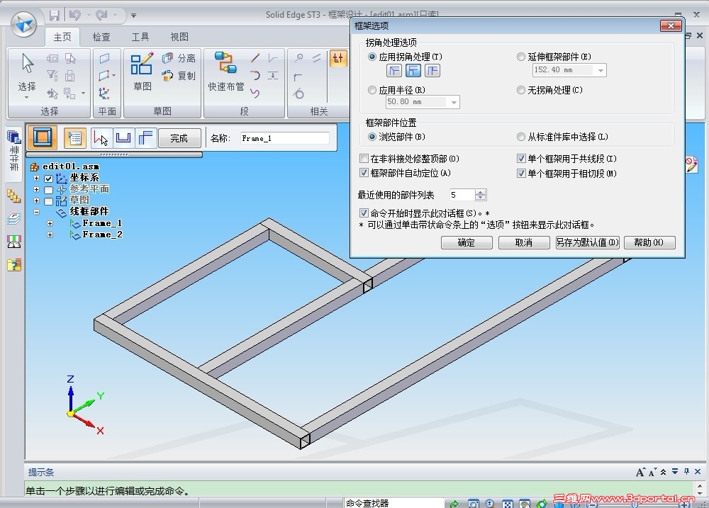Select 浏览部件 radio button
Screen dimensions: 709x508
click(372, 137)
